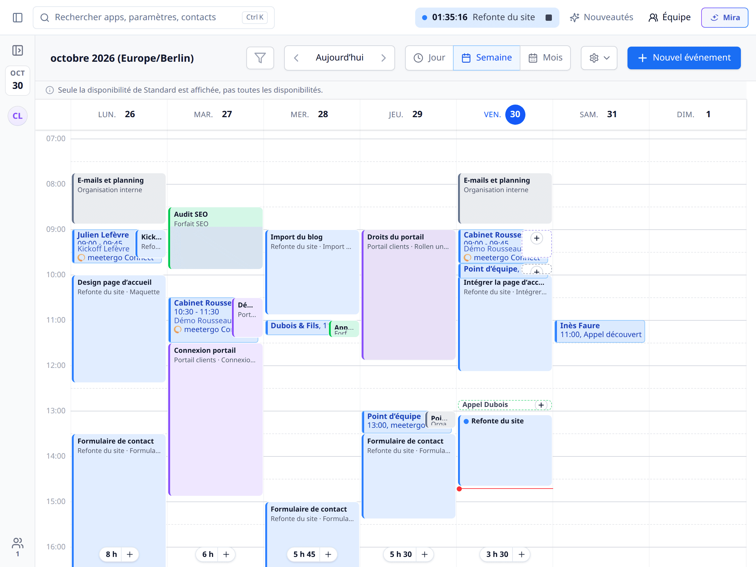Open the Dubois & Fils Wednesday event
Screen dimensions: 756x567
point(297,327)
